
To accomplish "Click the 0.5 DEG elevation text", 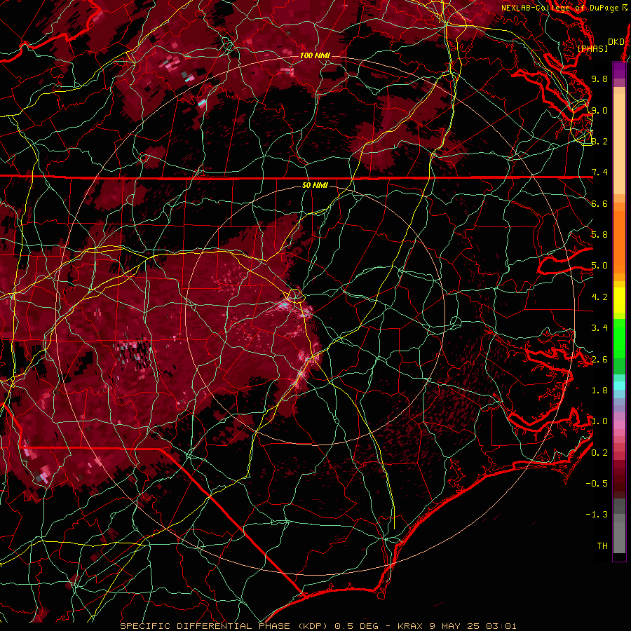I will (x=357, y=626).
